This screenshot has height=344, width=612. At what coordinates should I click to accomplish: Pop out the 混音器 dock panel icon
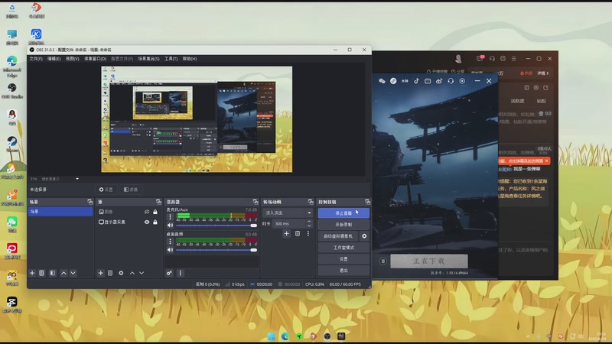point(256,202)
